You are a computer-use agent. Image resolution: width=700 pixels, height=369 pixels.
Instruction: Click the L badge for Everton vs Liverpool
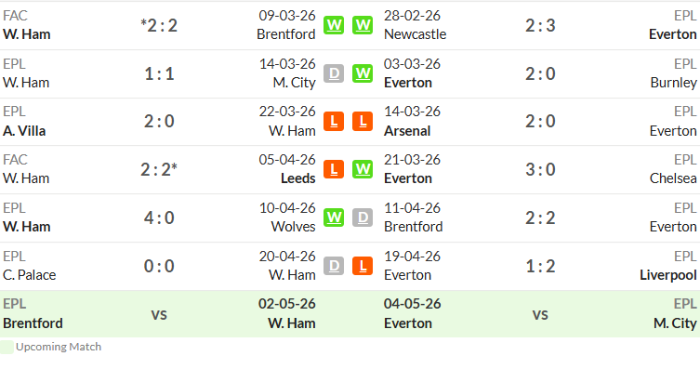(x=363, y=266)
